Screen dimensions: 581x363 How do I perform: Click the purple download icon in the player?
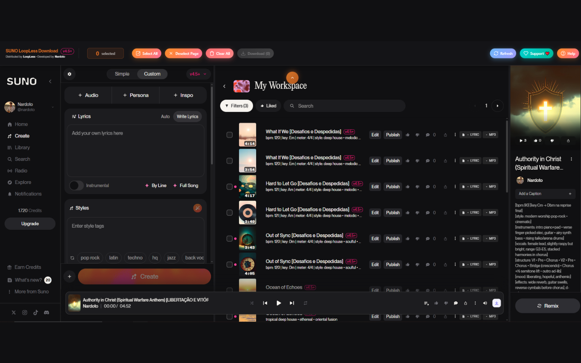[497, 303]
